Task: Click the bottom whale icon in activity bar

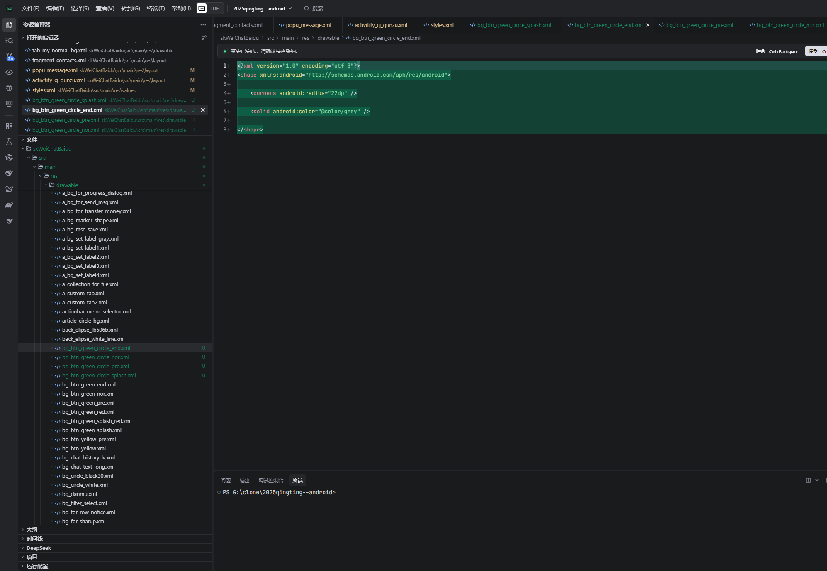Action: [x=9, y=221]
